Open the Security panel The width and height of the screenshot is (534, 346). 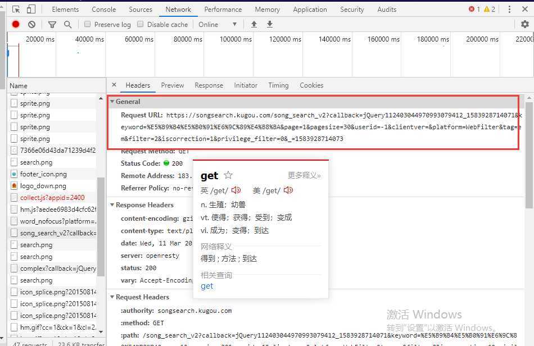point(352,10)
